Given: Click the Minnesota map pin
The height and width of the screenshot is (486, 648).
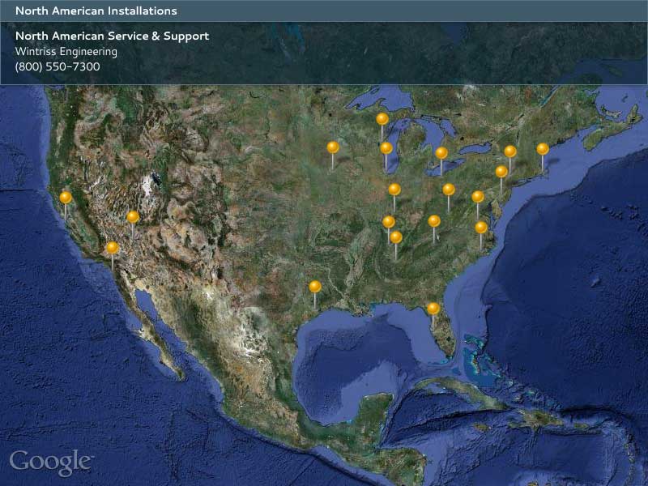Looking at the screenshot, I should point(333,147).
